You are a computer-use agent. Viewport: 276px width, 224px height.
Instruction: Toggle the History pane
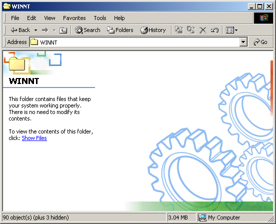coord(153,30)
